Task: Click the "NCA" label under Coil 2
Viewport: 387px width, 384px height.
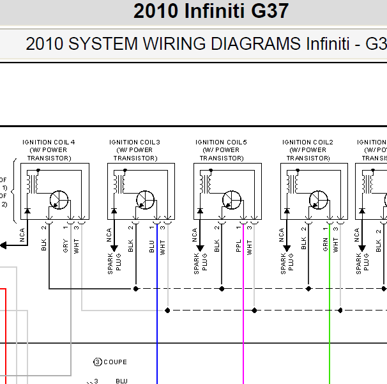Action: coord(282,235)
